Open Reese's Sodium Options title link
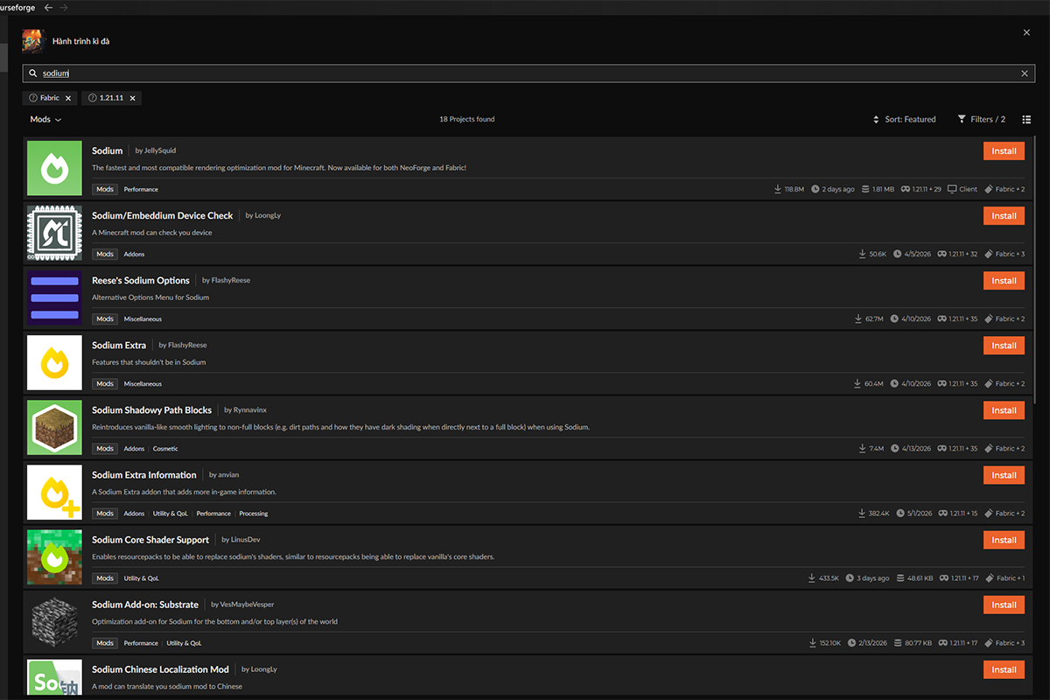 click(x=141, y=280)
